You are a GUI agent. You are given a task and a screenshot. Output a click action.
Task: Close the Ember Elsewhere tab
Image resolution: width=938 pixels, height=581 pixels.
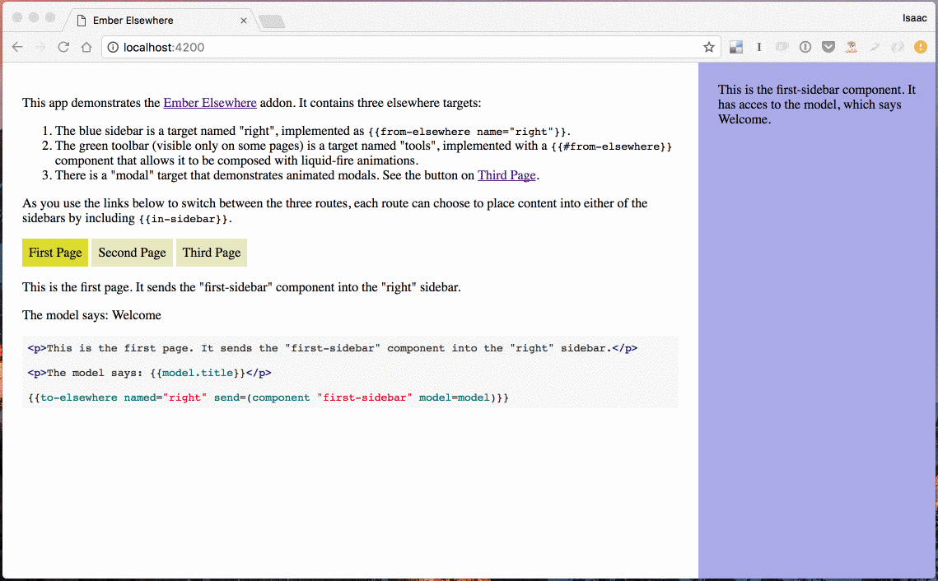point(244,21)
